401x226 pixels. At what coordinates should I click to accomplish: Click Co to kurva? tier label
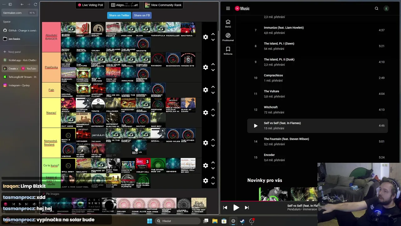[x=51, y=165]
